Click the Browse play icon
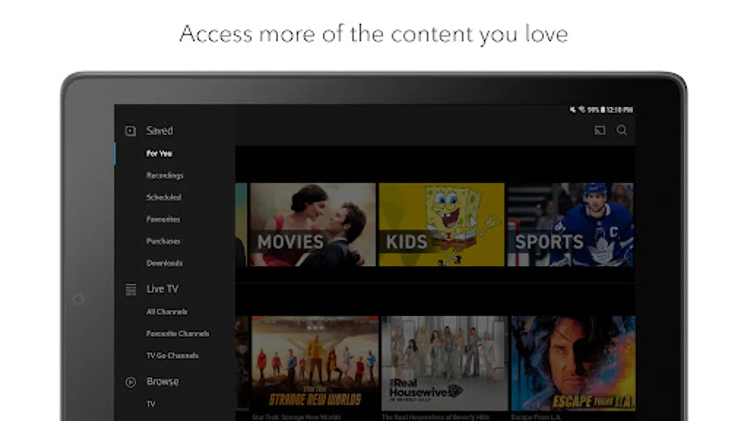The height and width of the screenshot is (421, 748). point(131,382)
